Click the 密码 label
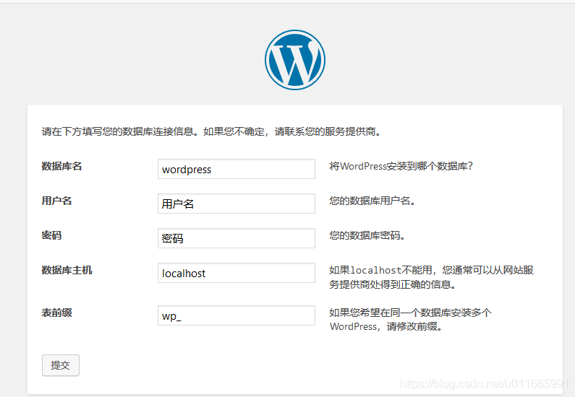This screenshot has width=575, height=397. (x=51, y=235)
